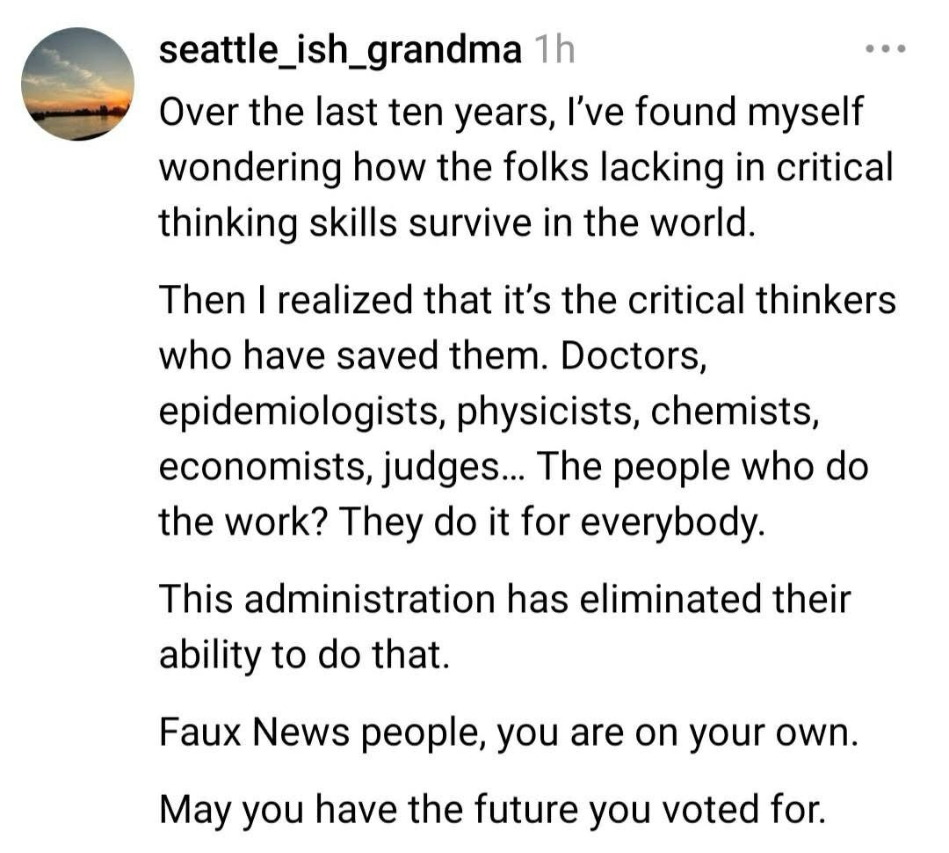This screenshot has height=853, width=949.
Task: Click the line 'who have saved them. Doctors,'
Action: (432, 355)
